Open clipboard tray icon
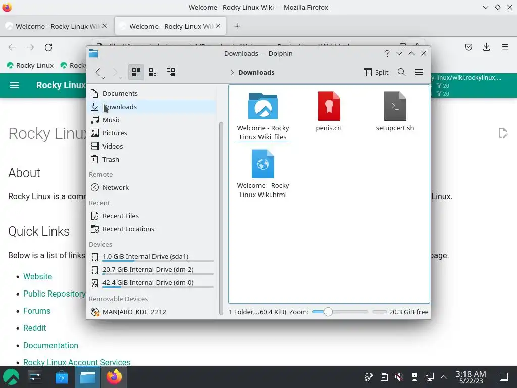This screenshot has height=388, width=517. [x=384, y=377]
